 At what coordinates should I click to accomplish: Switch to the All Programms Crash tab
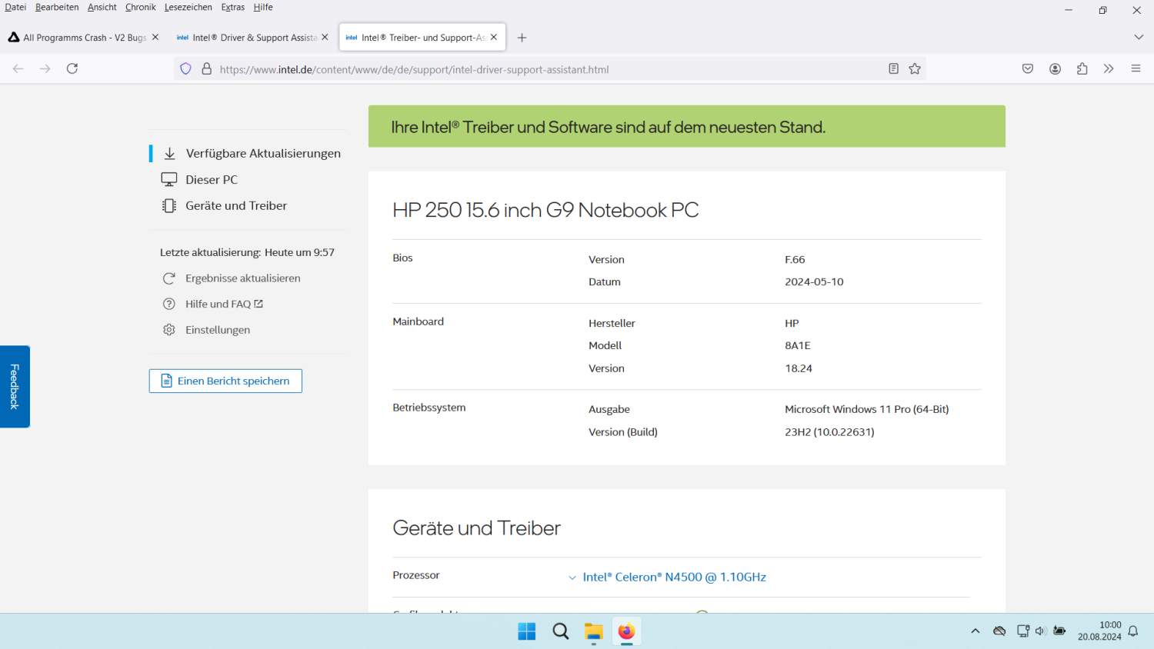click(81, 36)
